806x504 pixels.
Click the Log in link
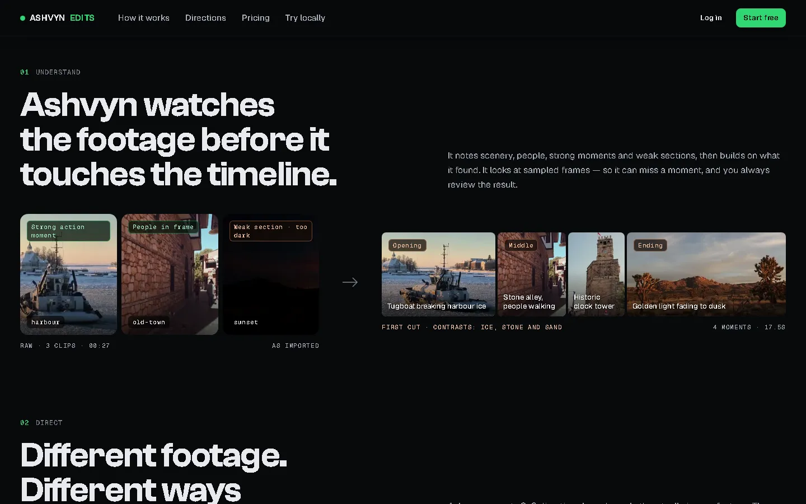point(711,18)
